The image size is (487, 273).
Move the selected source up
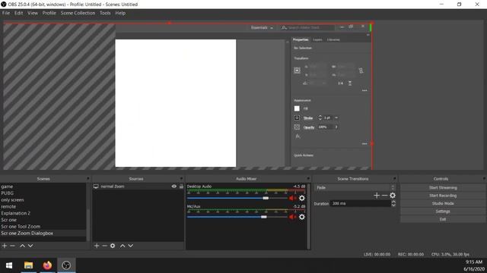click(123, 246)
